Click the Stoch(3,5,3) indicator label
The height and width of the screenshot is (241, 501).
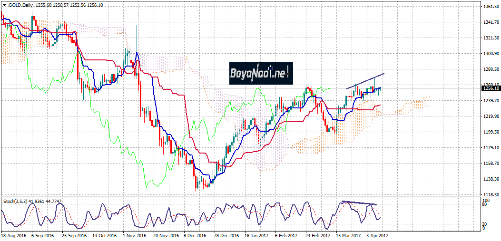(x=18, y=200)
